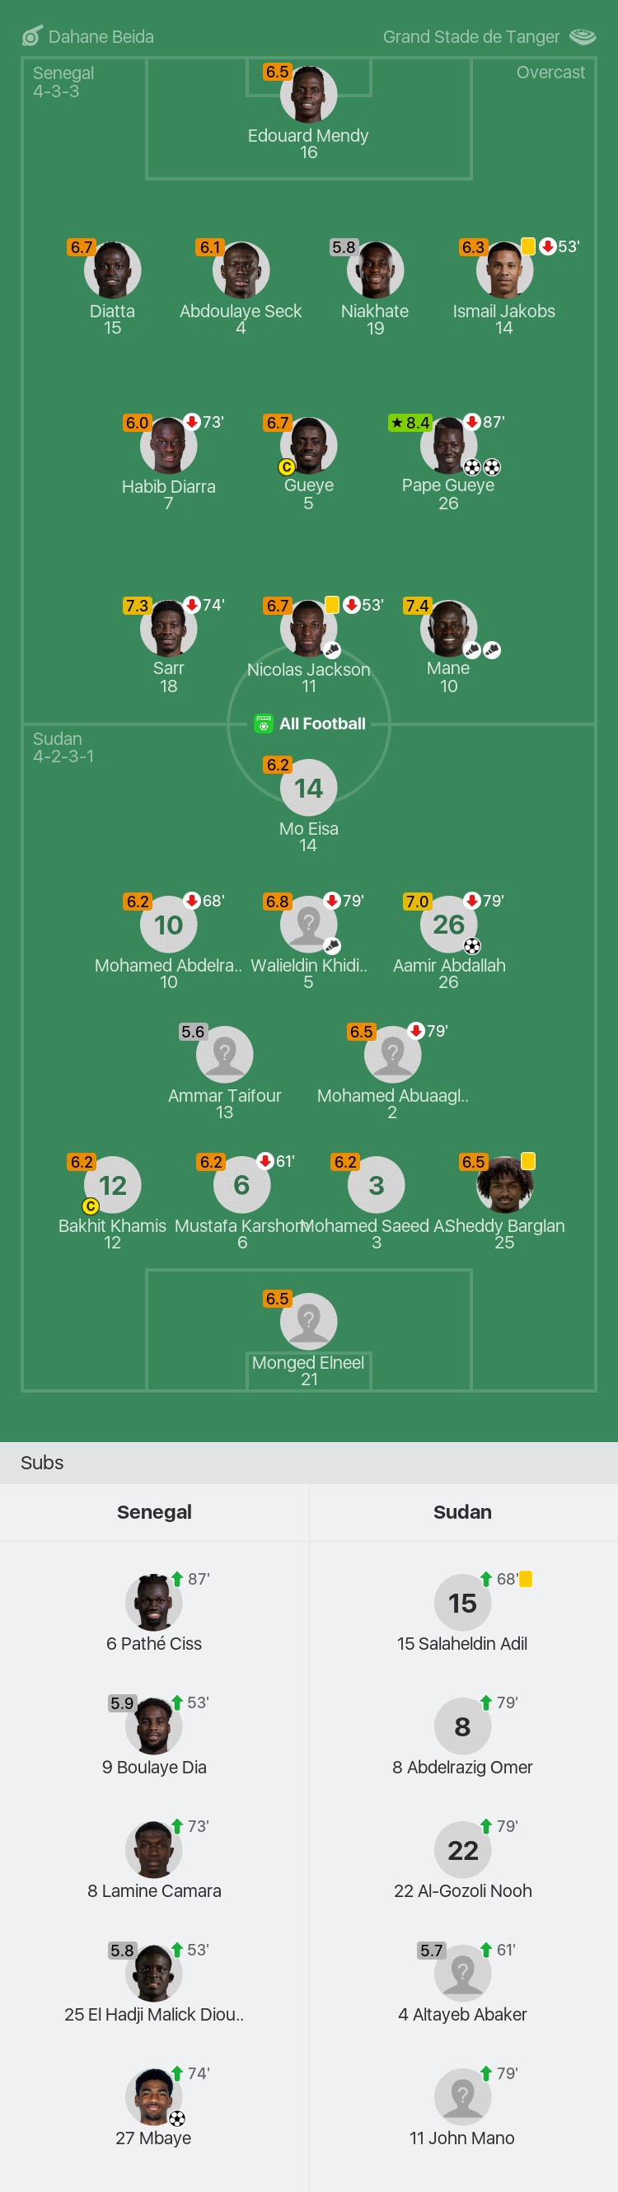Click the All Football logo at midfield
Screen dimensions: 618x2192
(310, 724)
